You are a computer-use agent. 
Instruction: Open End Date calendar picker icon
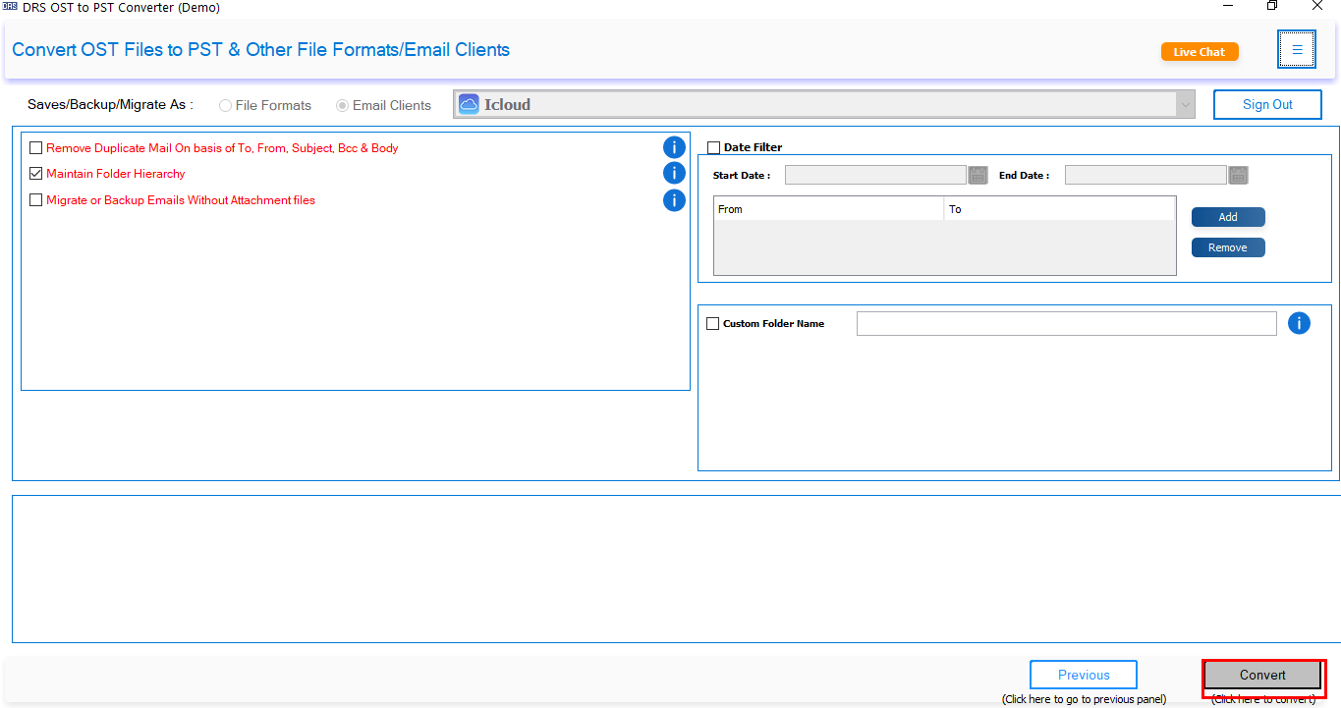[x=1239, y=175]
